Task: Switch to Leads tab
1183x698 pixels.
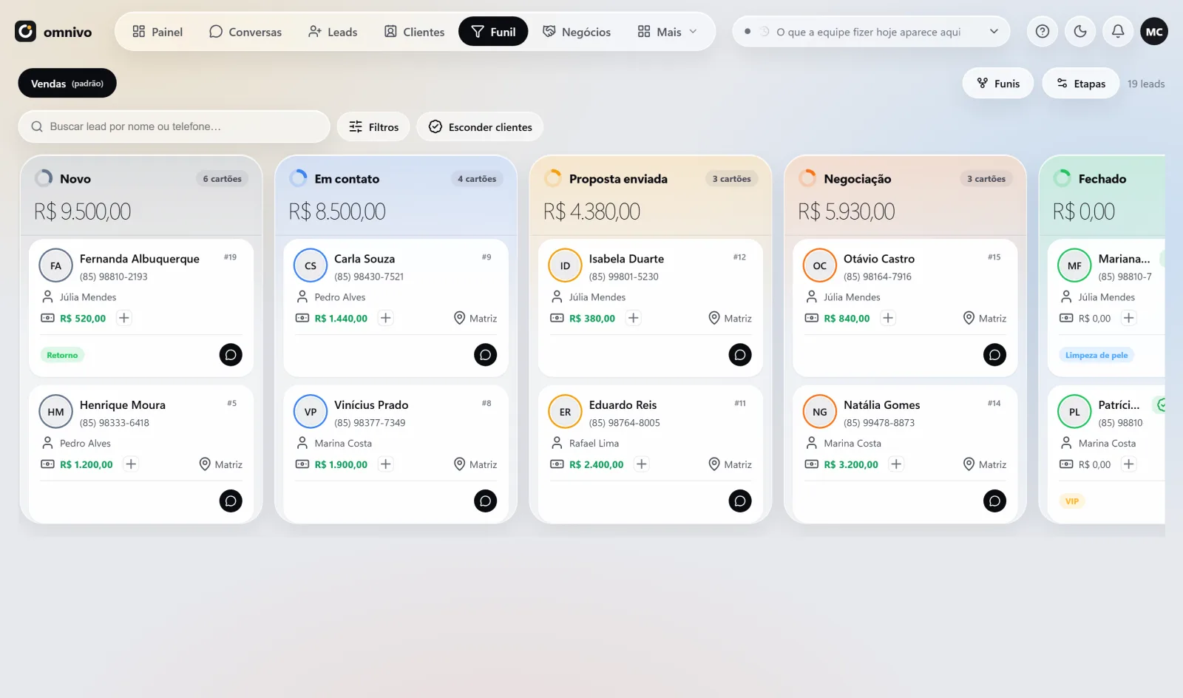Action: click(333, 32)
